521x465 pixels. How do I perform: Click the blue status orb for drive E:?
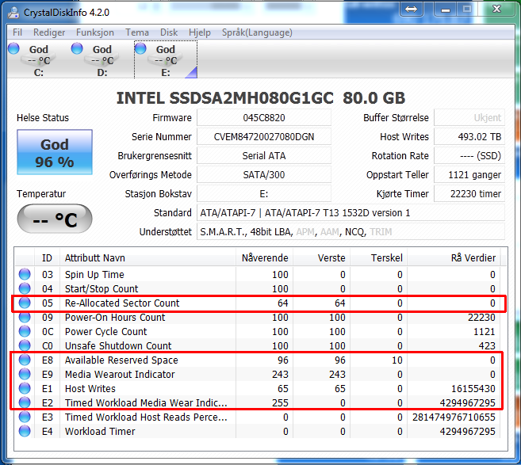(140, 48)
